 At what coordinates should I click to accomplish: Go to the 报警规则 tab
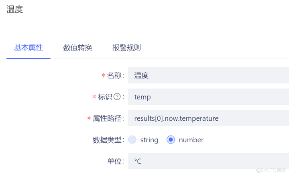[126, 48]
